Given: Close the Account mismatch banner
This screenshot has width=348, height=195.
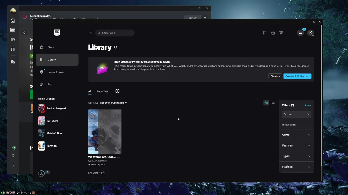Looking at the screenshot, I should click(205, 18).
